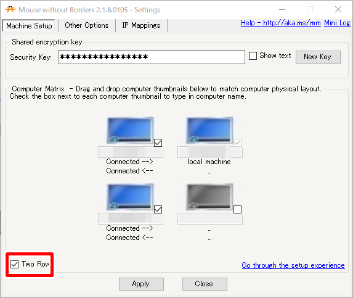Open the IP Mappings tab
The height and width of the screenshot is (298, 353).
coord(141,25)
